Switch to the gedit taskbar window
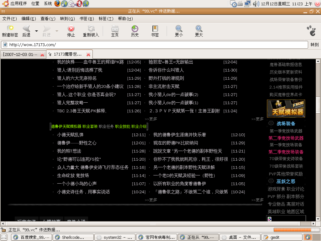This screenshot has width=321, height=241. (282, 237)
